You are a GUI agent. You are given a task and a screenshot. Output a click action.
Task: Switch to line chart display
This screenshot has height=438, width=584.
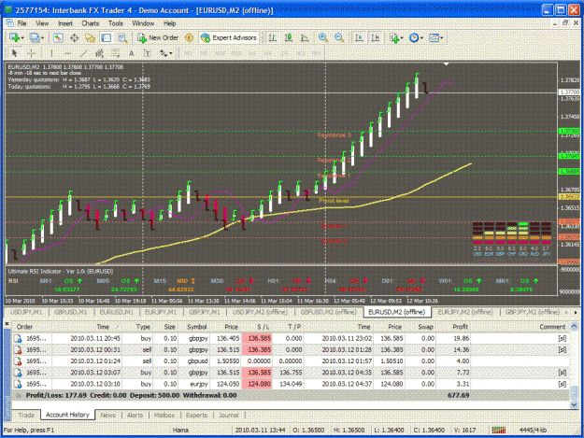(305, 37)
